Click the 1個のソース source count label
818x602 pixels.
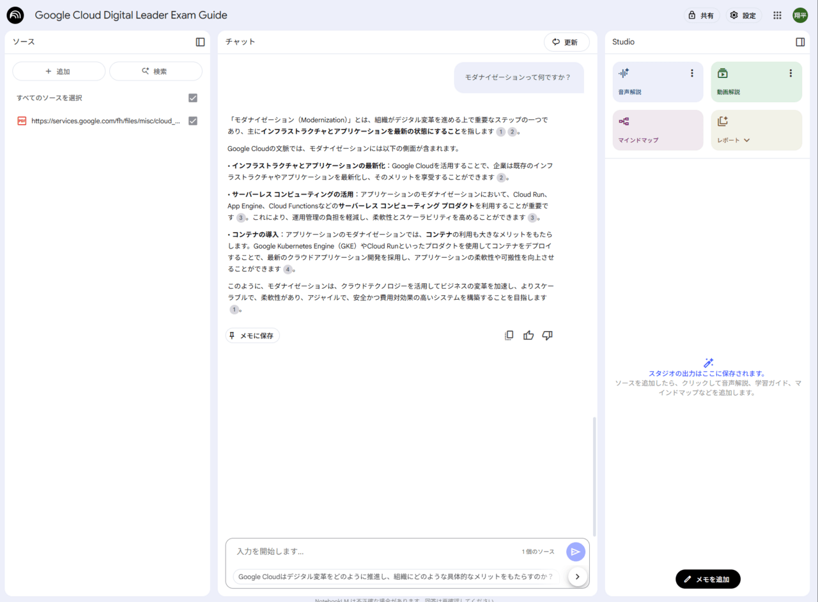(x=538, y=552)
